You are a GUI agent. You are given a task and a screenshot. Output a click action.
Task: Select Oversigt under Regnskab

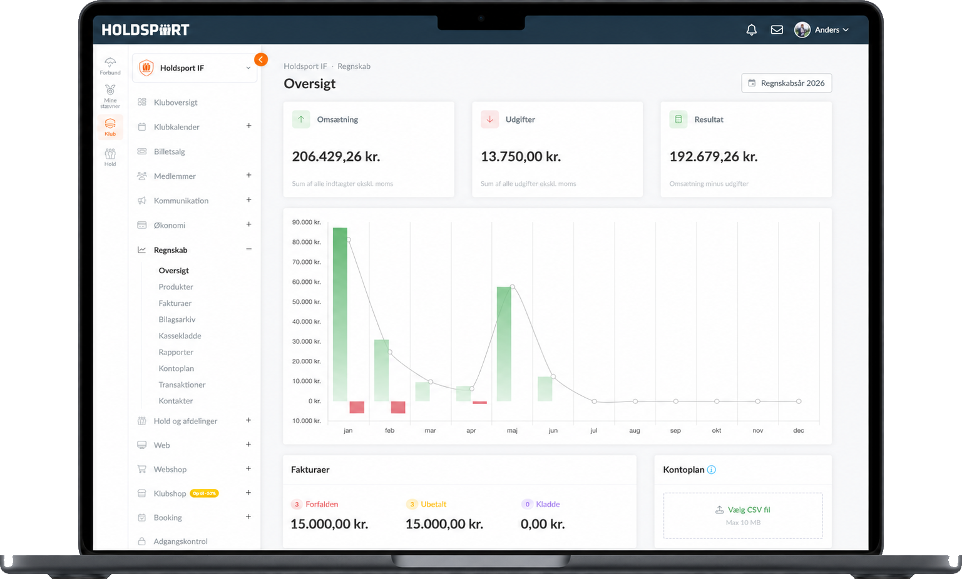173,271
